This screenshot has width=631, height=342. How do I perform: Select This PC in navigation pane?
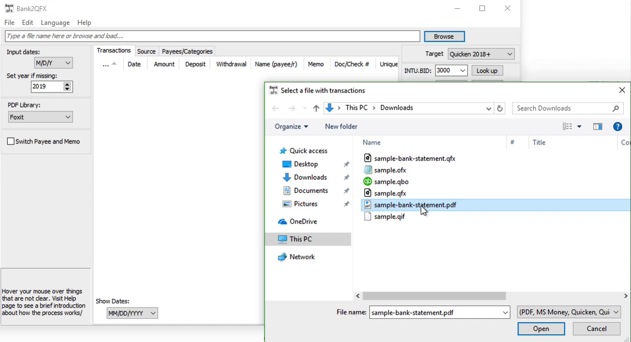tap(308, 239)
